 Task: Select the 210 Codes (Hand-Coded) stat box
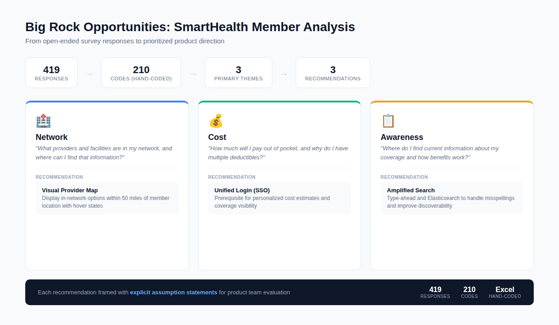pos(141,73)
